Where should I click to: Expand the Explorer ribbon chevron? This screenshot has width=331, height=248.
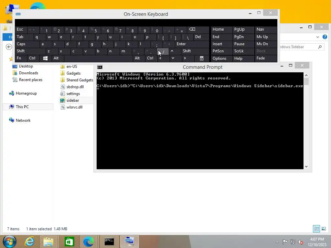318,37
